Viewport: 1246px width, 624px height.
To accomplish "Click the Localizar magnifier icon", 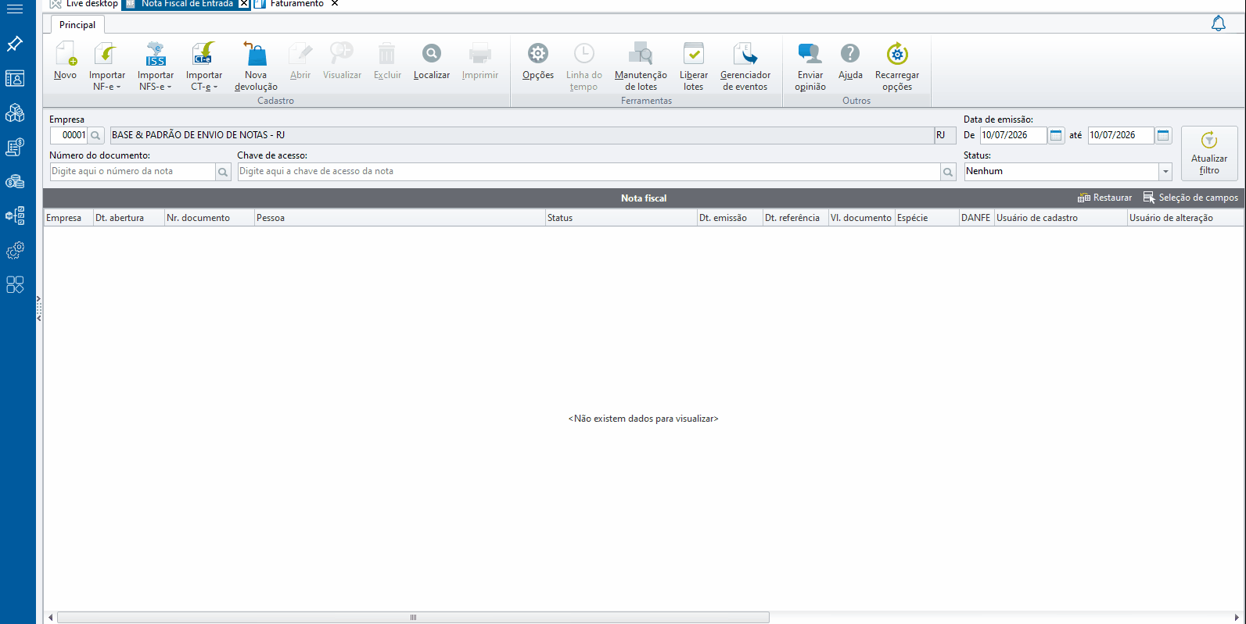I will pos(432,54).
